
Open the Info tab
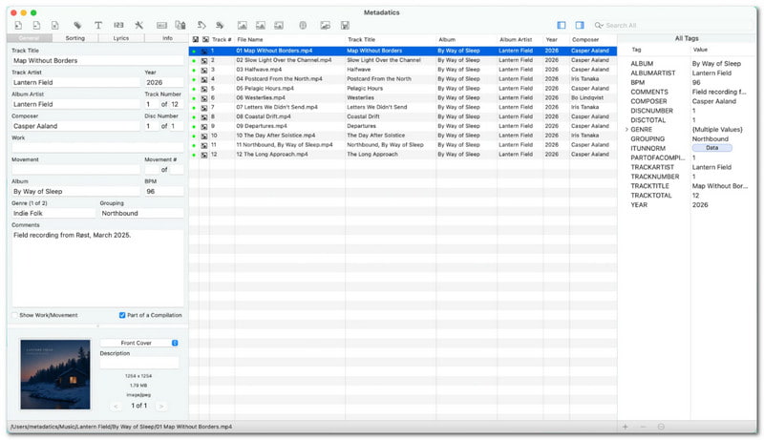[x=167, y=38]
